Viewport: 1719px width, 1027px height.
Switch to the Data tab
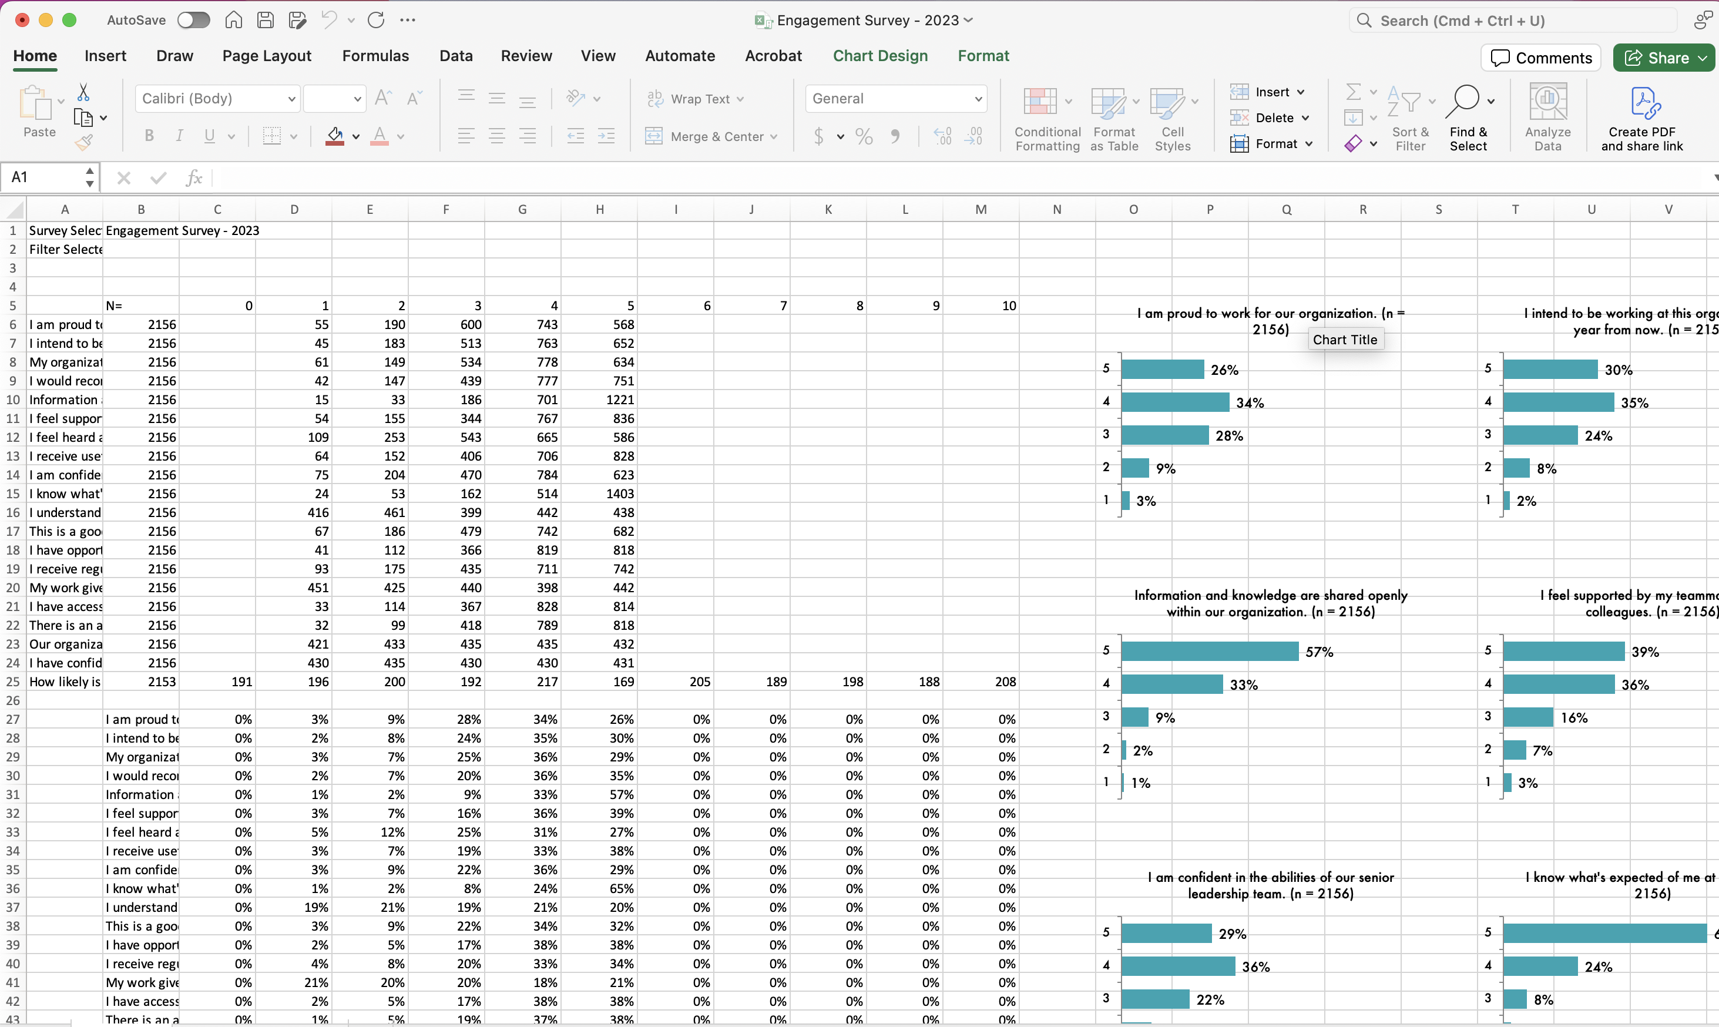click(x=456, y=56)
